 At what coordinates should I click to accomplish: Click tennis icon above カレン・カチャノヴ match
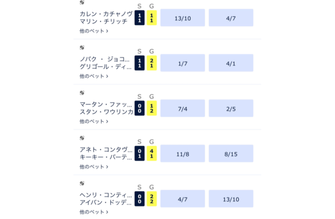82,3
